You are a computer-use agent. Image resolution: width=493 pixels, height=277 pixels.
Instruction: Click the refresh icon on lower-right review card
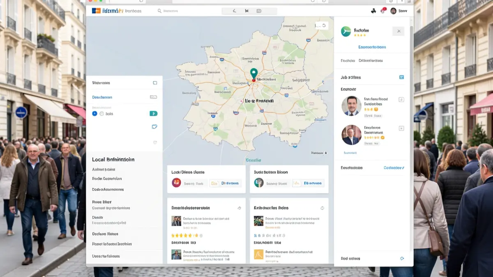click(322, 208)
